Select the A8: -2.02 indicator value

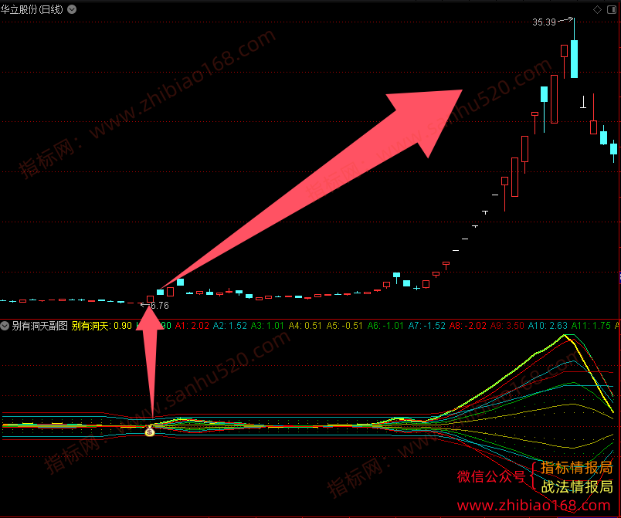[x=468, y=326]
